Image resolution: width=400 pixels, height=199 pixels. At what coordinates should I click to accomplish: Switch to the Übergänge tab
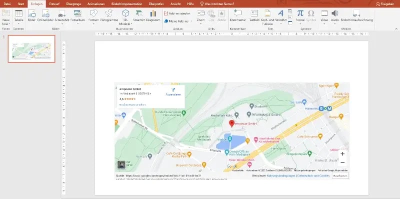73,4
